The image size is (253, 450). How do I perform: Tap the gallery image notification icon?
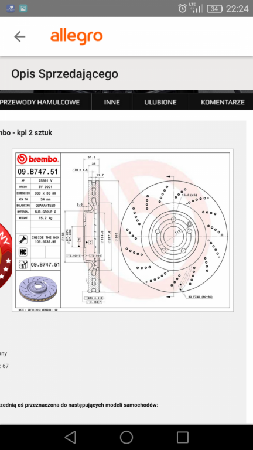point(23,8)
